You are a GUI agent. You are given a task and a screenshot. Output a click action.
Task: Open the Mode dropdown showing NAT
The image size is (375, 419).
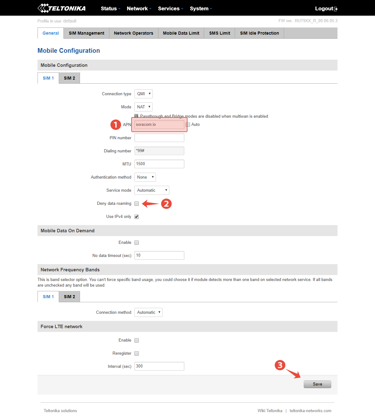(143, 107)
